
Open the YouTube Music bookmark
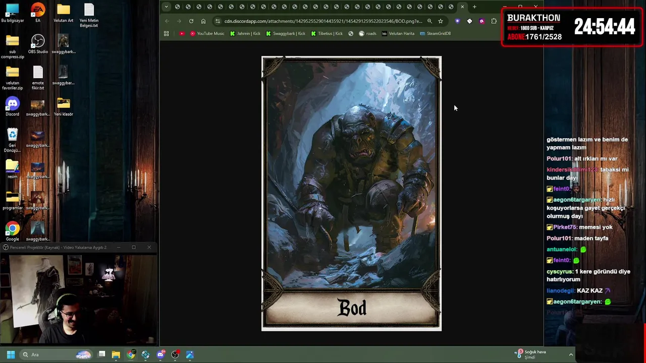click(x=207, y=33)
